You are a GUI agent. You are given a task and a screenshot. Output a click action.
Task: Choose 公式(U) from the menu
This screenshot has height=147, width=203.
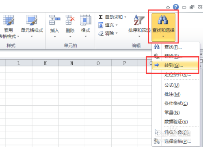(x=176, y=85)
